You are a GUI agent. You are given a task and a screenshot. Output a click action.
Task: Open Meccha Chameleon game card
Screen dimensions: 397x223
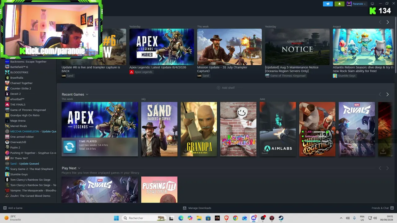click(238, 129)
